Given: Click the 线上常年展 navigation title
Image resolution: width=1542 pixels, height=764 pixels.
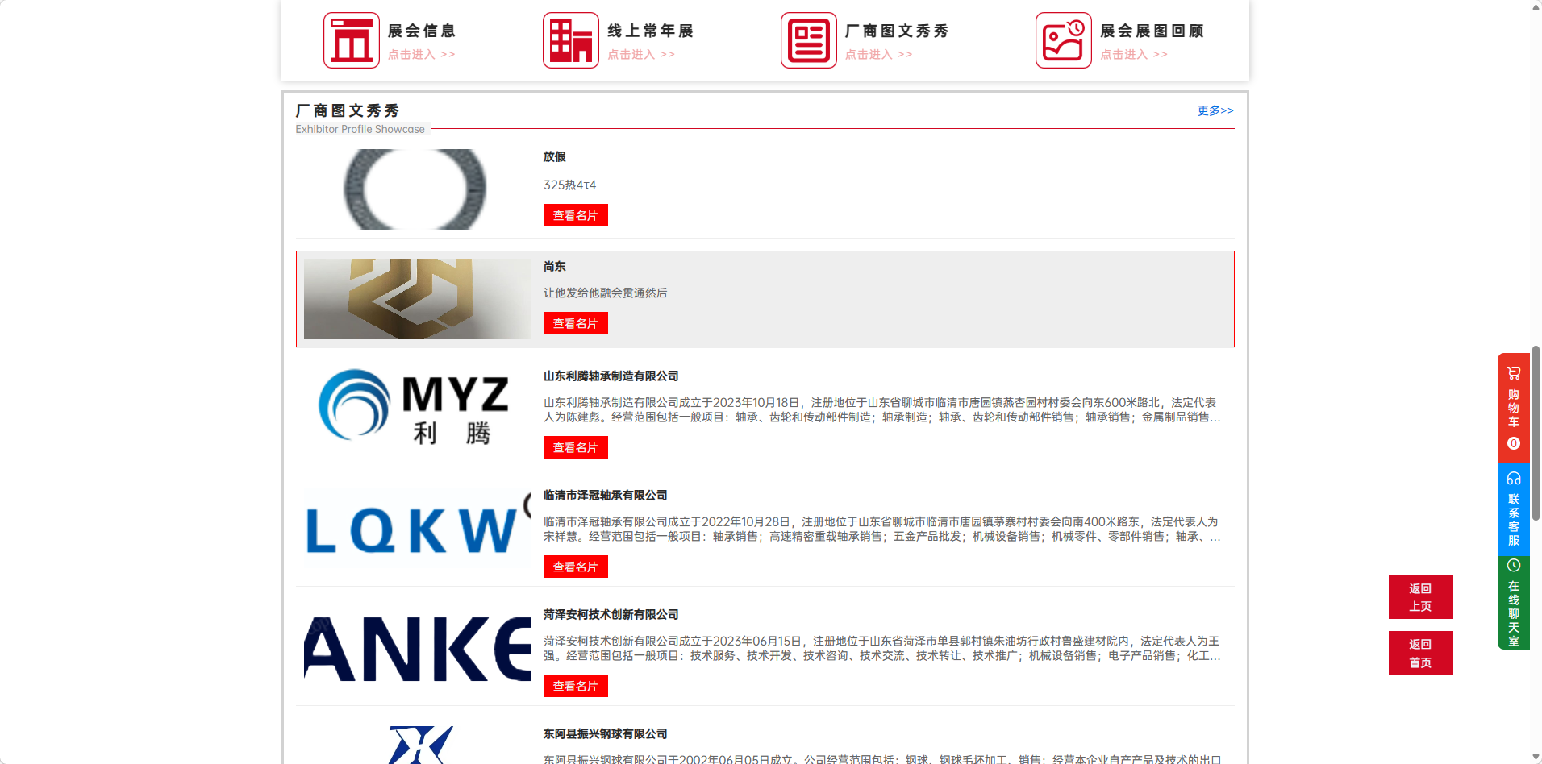Looking at the screenshot, I should pos(650,31).
